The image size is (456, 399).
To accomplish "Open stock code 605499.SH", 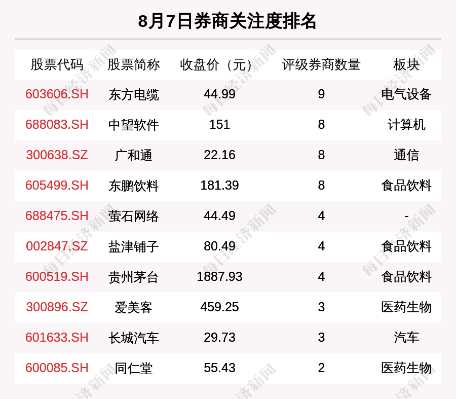I will (57, 186).
